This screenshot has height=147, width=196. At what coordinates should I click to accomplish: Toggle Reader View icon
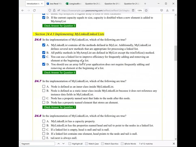(x=133, y=10)
